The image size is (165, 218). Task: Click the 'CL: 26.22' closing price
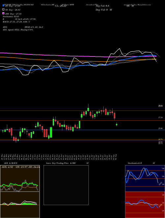coord(61,6)
